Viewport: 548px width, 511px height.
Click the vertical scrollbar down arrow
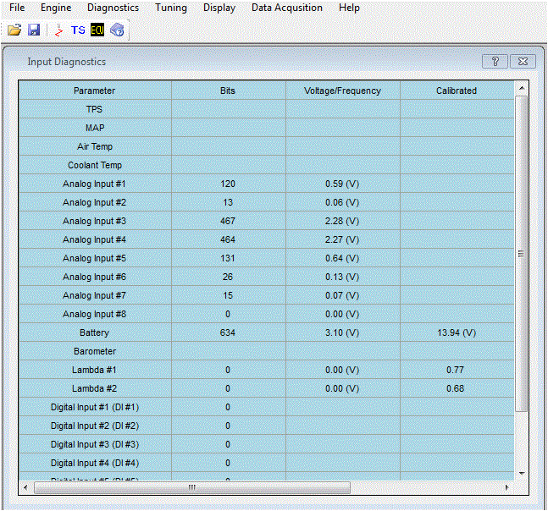coord(522,474)
